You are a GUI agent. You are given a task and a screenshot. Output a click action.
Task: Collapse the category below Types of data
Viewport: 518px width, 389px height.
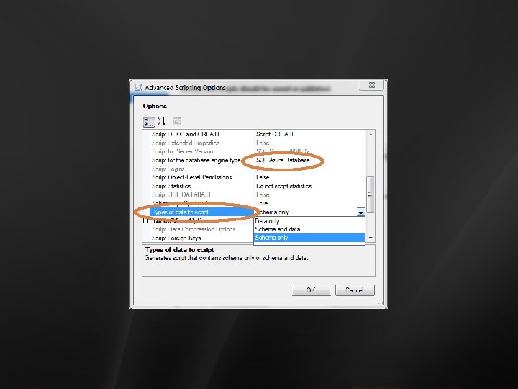click(145, 220)
